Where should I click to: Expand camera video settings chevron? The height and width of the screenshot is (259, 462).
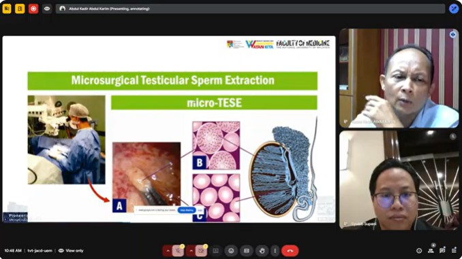191,251
